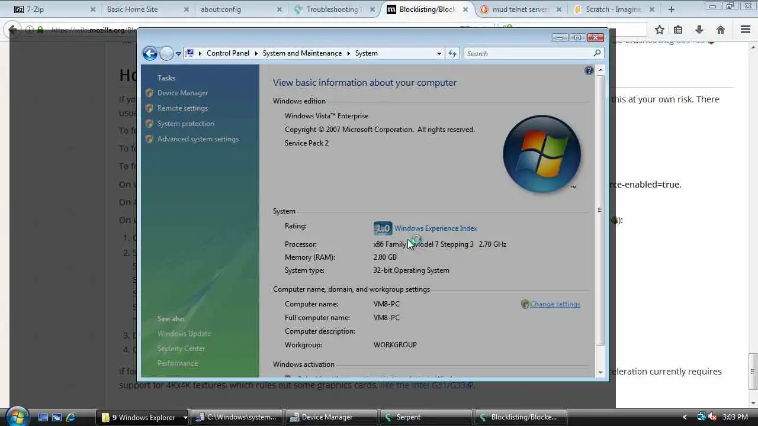Screen dimensions: 758x426
Task: Click the Firefox home icon
Action: coord(721,30)
